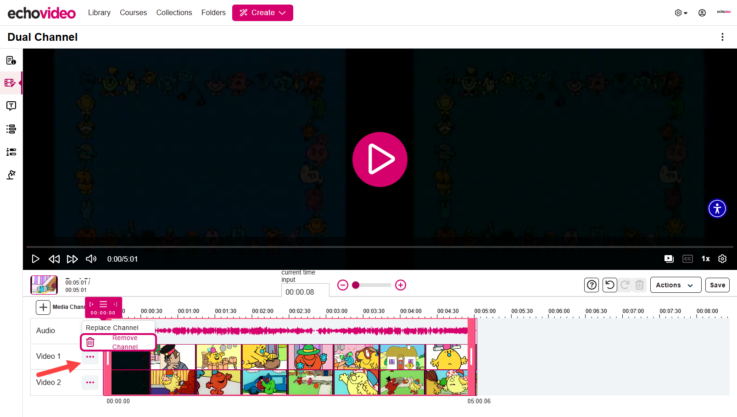737x417 pixels.
Task: Open the media details sidebar icon
Action: tap(11, 60)
